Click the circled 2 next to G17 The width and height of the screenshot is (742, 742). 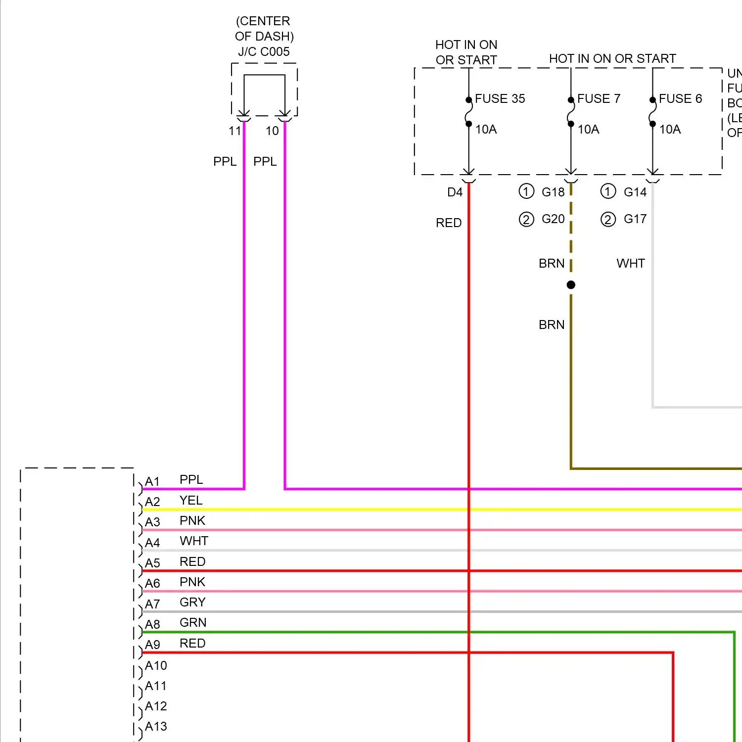pos(608,219)
